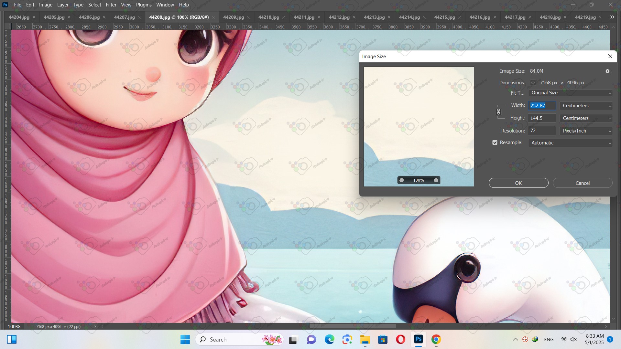Screen dimensions: 621x349
Task: Close the 44215.jpg tab
Action: click(460, 17)
